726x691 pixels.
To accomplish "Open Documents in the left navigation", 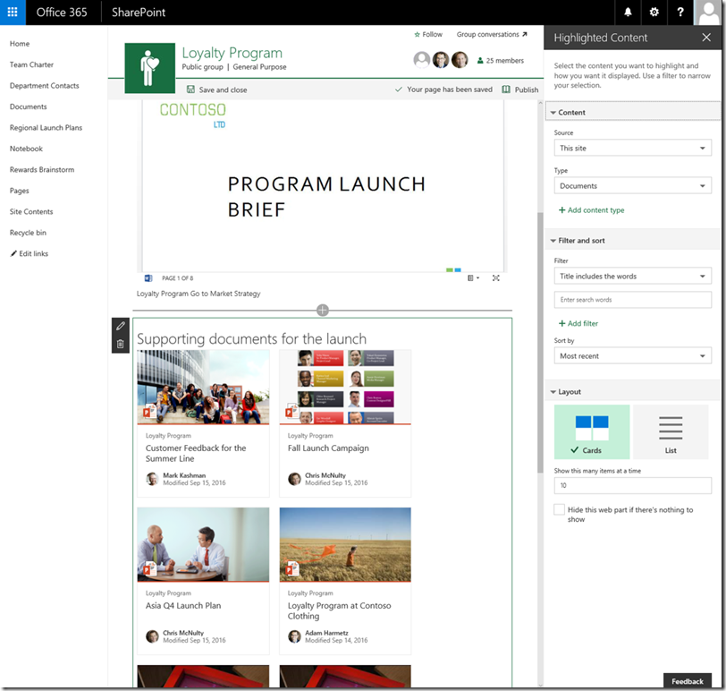I will pyautogui.click(x=29, y=107).
